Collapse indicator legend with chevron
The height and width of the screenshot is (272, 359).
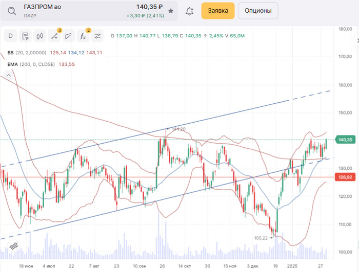point(9,76)
